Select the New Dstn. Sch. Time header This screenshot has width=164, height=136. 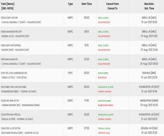tap(149, 6)
